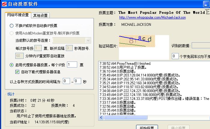Click the 每次拨号投 votes per dial field
Viewport: 210px width, 129px height.
38,48
